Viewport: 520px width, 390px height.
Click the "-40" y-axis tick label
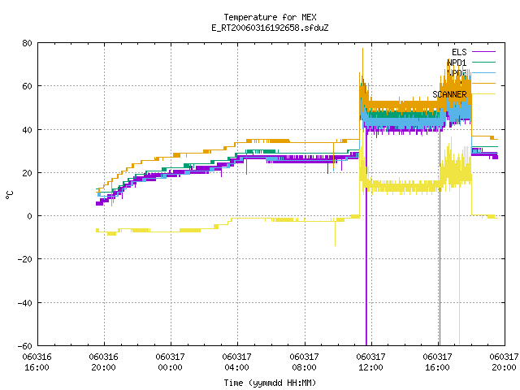coord(25,303)
